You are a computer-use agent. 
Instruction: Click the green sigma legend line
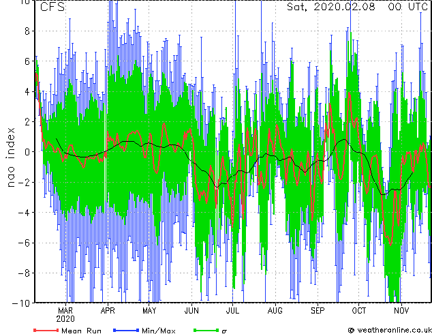[206, 330]
